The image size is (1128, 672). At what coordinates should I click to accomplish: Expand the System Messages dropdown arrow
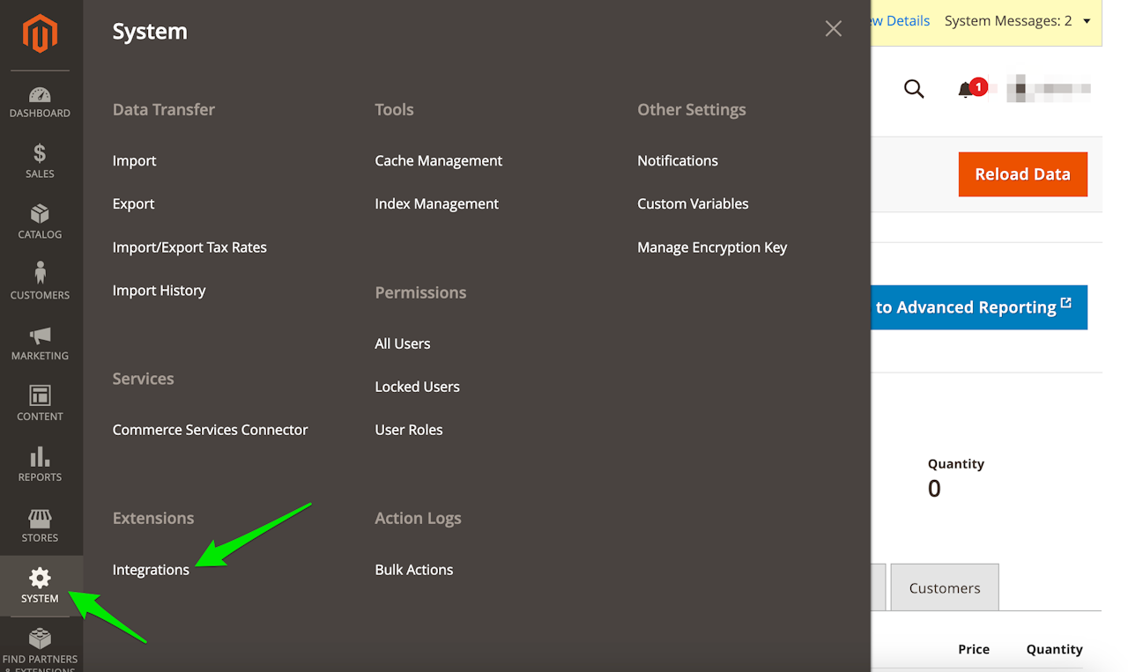click(x=1087, y=21)
